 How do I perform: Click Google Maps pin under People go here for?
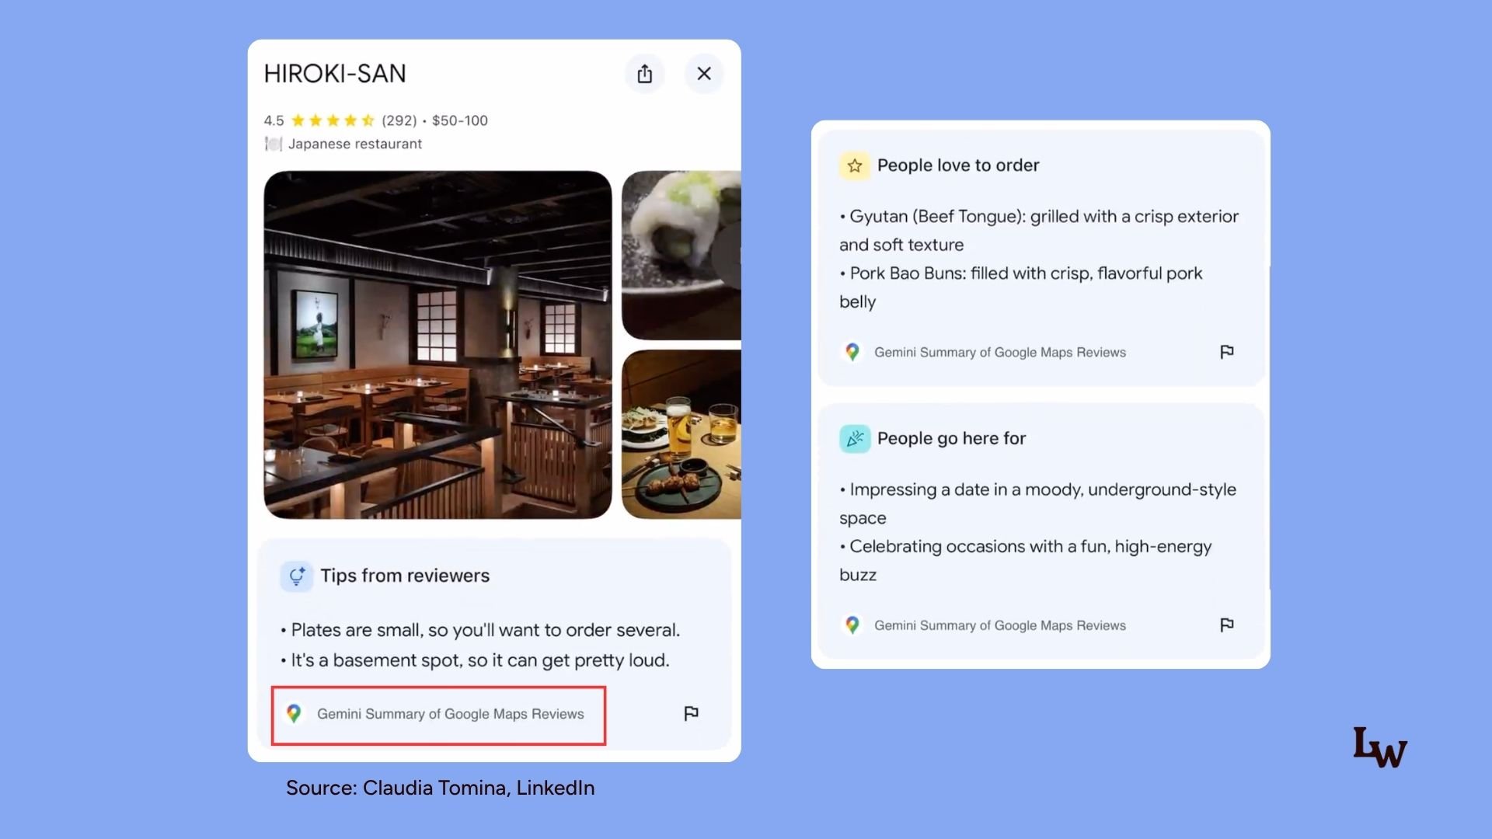point(852,625)
